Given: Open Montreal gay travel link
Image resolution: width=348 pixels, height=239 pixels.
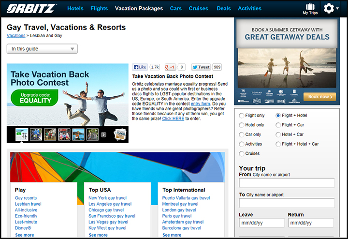Looking at the screenshot, I should click(180, 204).
